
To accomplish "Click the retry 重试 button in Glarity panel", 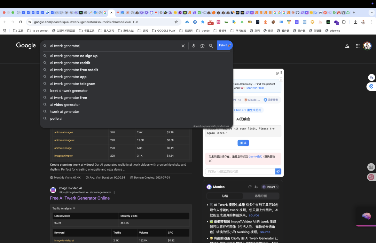I will (x=243, y=143).
